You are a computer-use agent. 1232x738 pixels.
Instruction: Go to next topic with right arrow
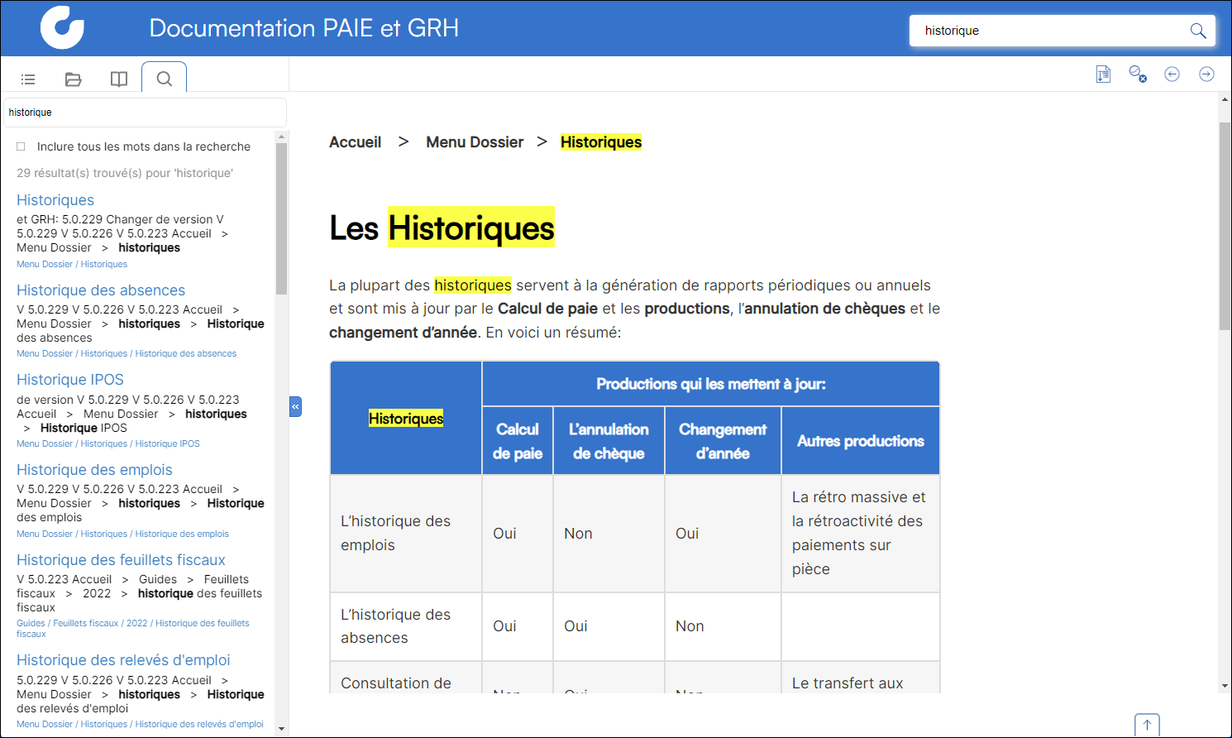click(1206, 74)
